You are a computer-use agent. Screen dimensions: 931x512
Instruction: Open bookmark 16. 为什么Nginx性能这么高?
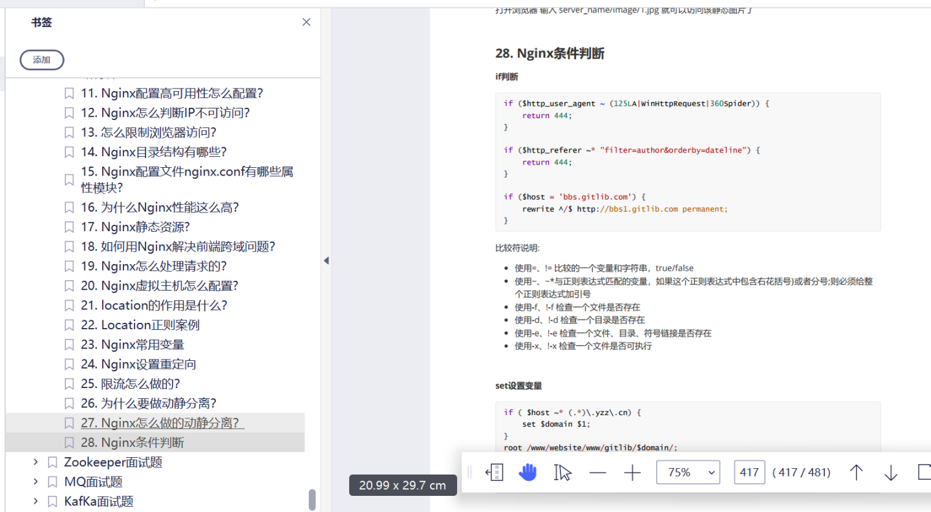160,207
